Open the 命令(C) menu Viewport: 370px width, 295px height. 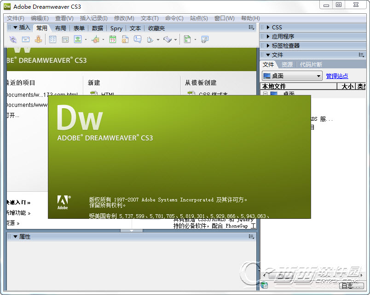[174, 18]
